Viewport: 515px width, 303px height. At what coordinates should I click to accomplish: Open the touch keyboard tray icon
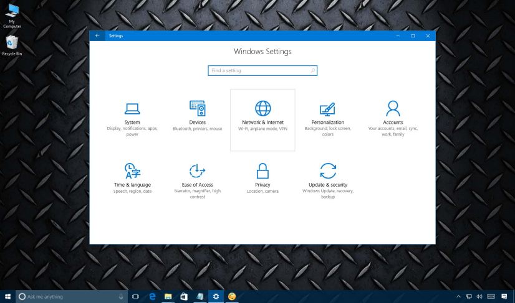[x=491, y=296]
